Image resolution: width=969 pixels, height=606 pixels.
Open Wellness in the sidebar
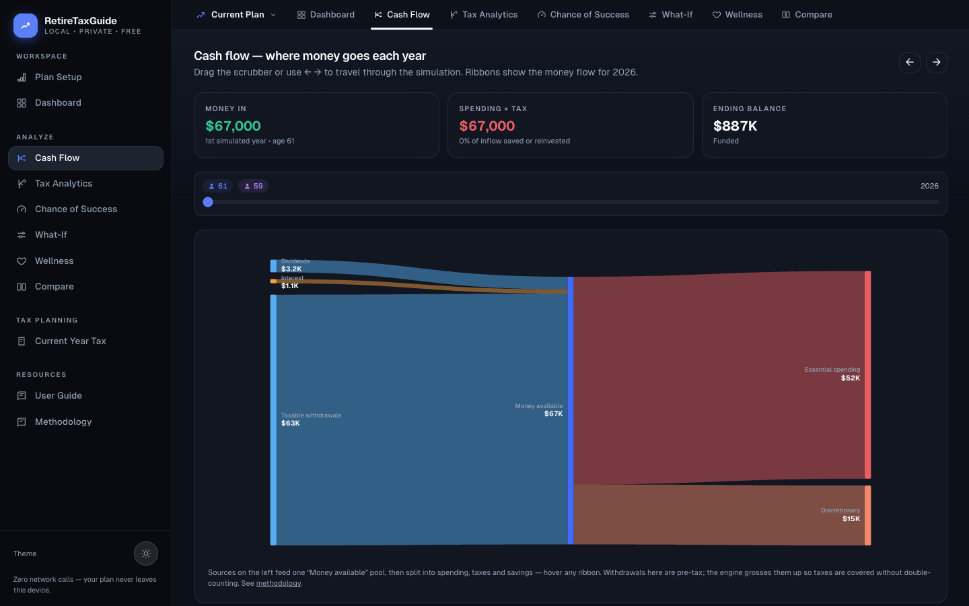coord(85,261)
